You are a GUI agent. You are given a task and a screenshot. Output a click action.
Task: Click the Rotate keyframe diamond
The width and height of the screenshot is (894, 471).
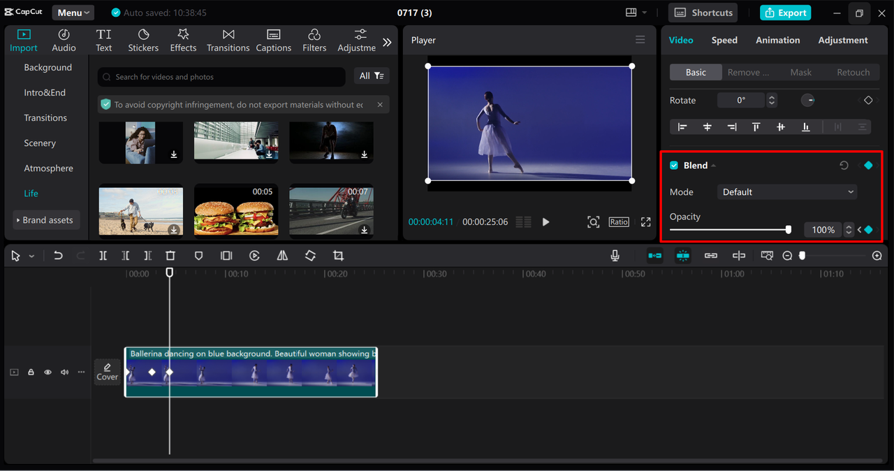click(868, 101)
